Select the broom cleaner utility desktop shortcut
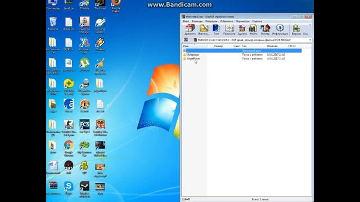This screenshot has height=202, width=360. [100, 66]
